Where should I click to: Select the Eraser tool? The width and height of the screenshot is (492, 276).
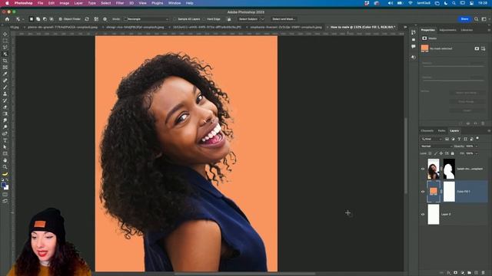pos(5,107)
